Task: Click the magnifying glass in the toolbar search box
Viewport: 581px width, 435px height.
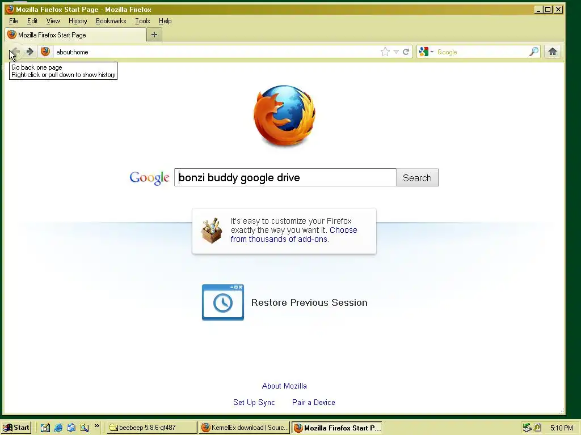Action: [534, 52]
